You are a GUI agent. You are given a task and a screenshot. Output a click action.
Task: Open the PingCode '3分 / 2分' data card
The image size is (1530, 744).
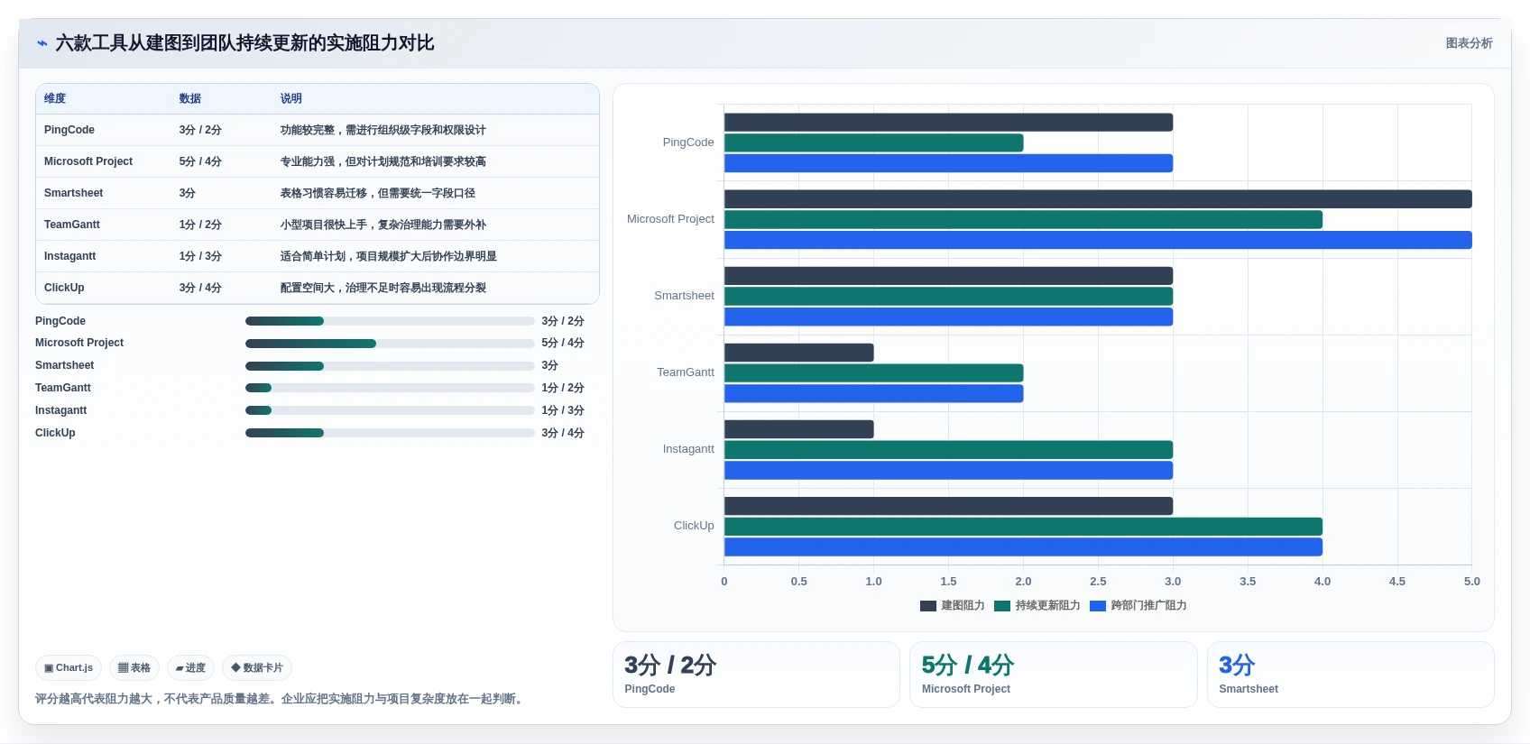click(x=756, y=675)
